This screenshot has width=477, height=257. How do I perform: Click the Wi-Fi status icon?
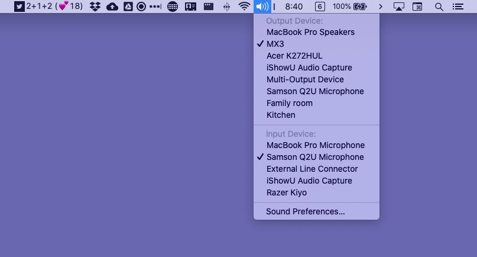click(244, 7)
